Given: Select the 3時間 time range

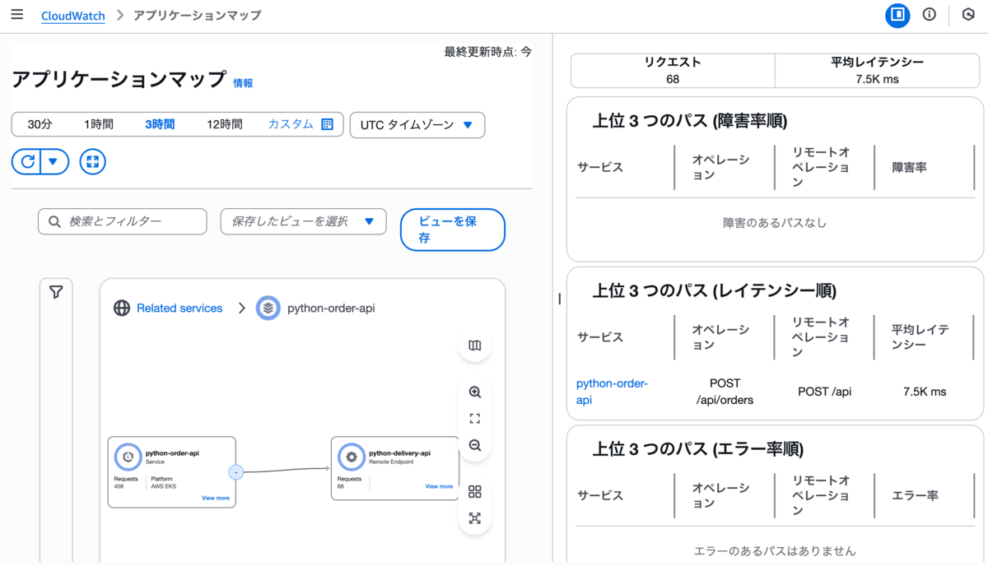Looking at the screenshot, I should (160, 124).
